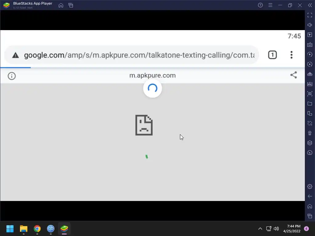Click the eco mode gauge icon
The width and height of the screenshot is (315, 236).
point(310,153)
